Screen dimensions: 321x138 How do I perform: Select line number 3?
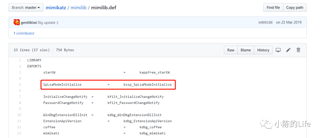click(x=20, y=72)
